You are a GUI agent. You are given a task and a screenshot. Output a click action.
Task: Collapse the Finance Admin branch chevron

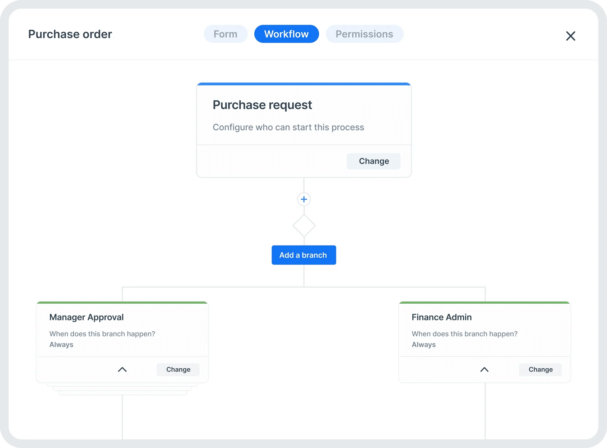[x=484, y=369]
